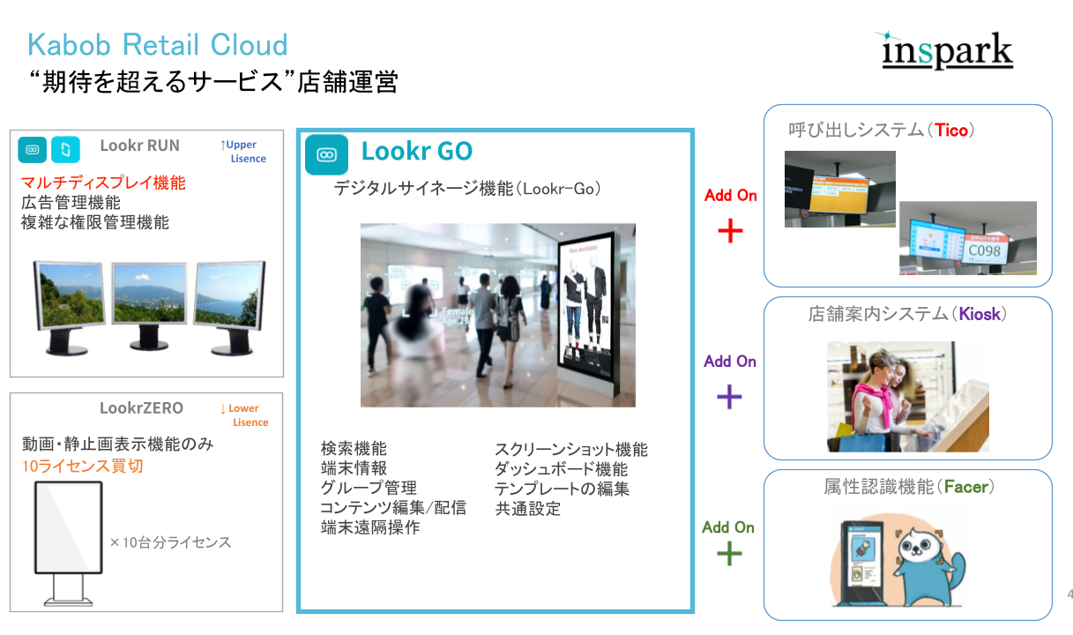Click the orange text 10ライセンス買切
This screenshot has height=635, width=1073.
point(82,466)
